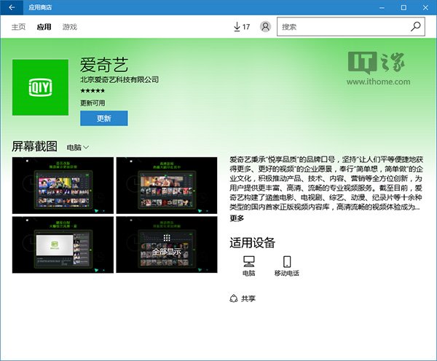Click the 适用设备 section heading
This screenshot has height=361, width=437.
(253, 242)
